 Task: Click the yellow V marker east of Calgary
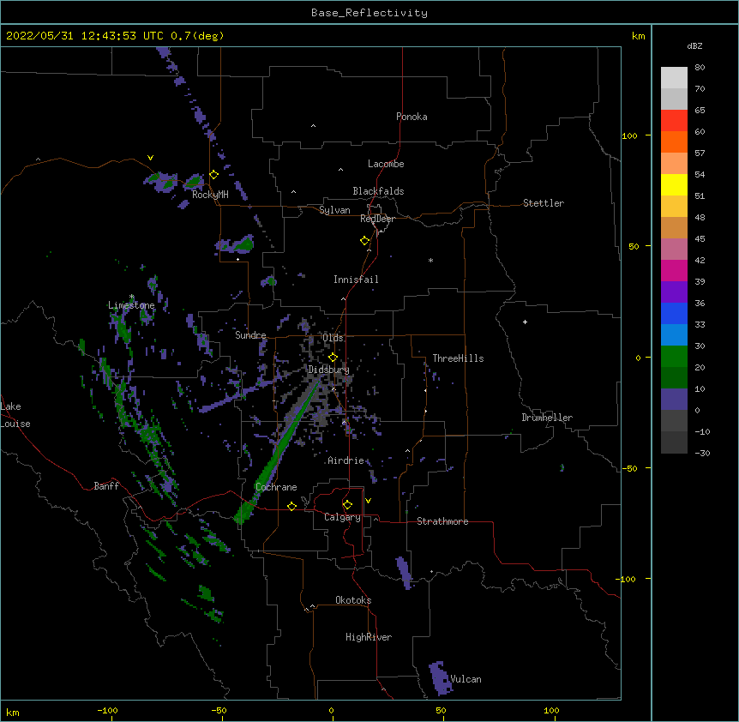point(368,501)
